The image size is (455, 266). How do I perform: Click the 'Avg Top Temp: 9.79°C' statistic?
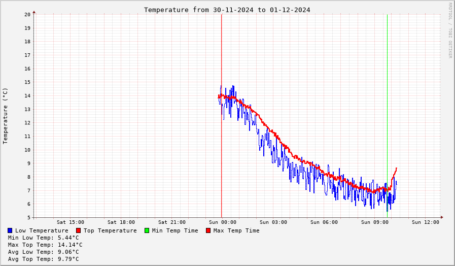44,259
